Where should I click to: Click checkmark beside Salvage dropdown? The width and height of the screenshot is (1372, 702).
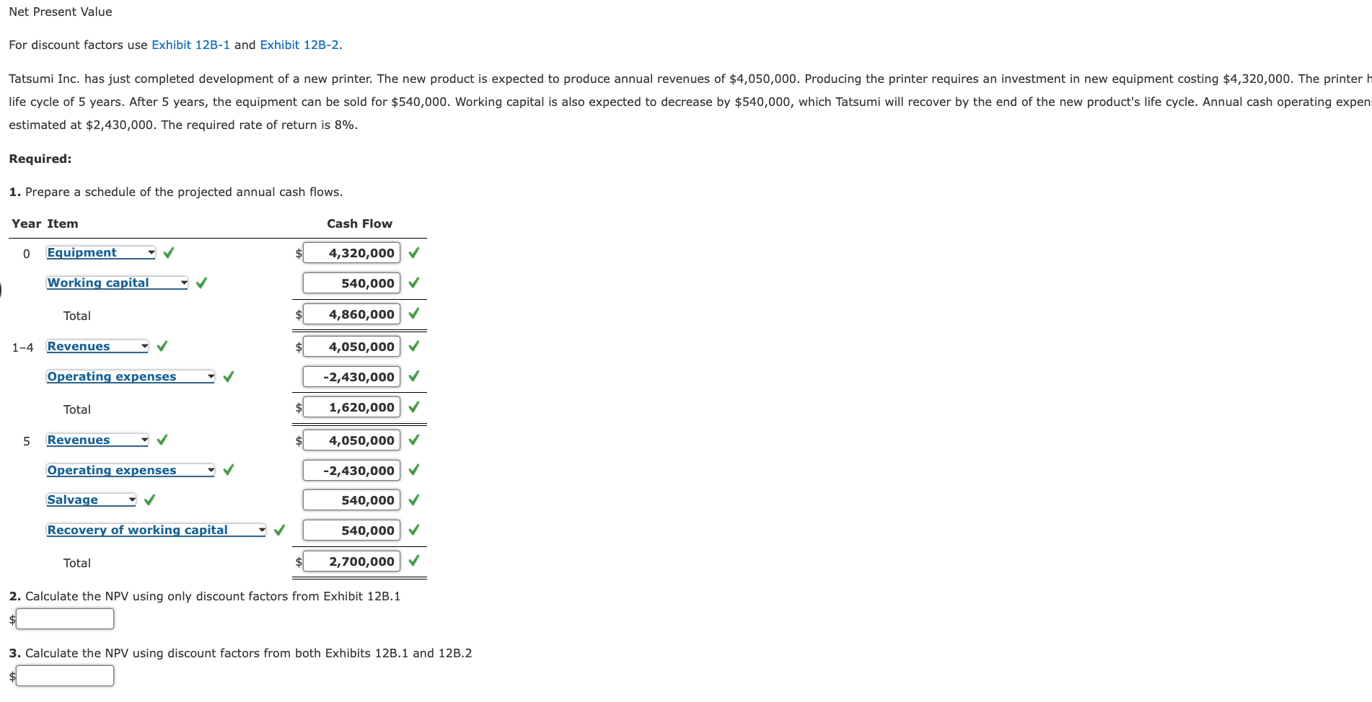149,499
